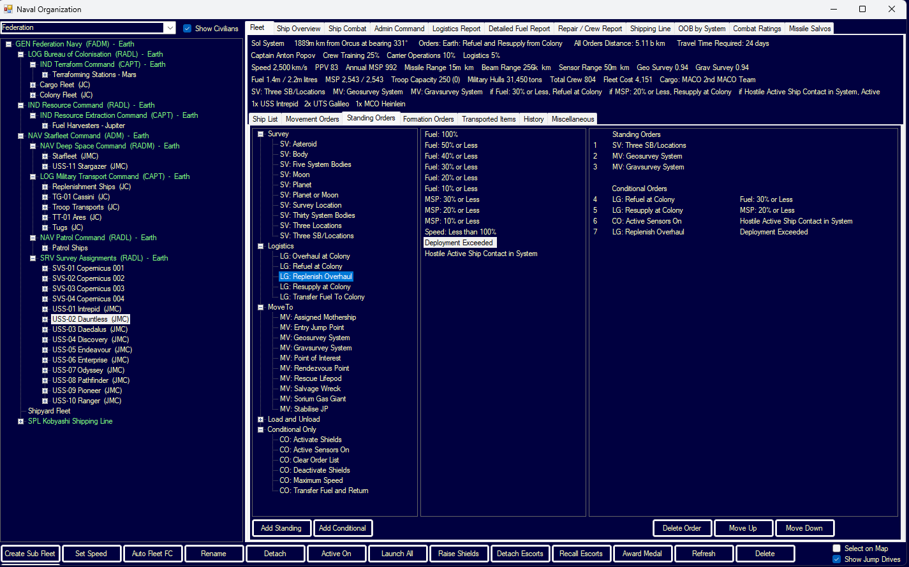Click the Add Conditional button

(343, 528)
